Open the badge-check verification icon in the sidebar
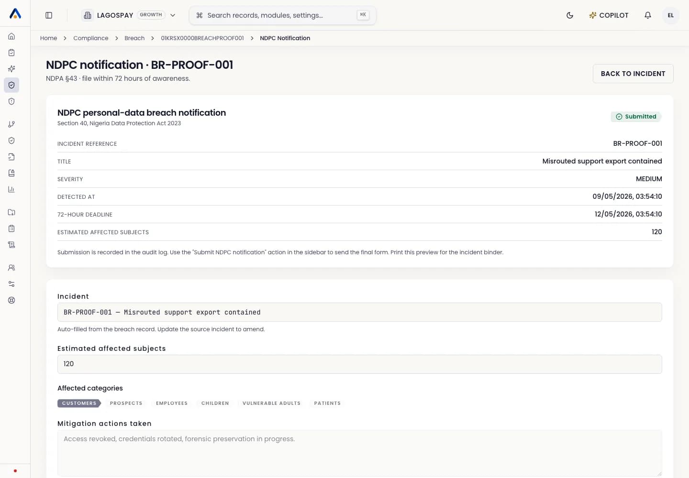This screenshot has width=689, height=478. (11, 141)
